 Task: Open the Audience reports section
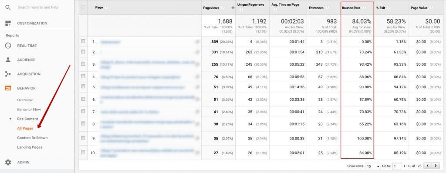coord(26,60)
